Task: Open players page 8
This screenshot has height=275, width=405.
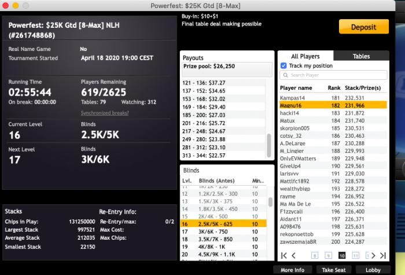Action: point(315,256)
